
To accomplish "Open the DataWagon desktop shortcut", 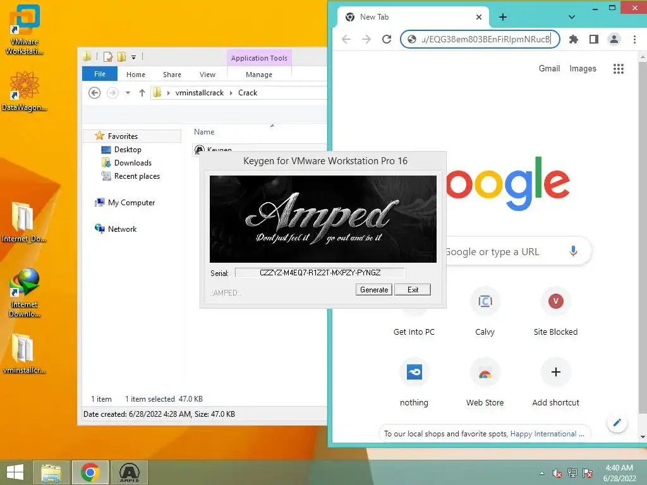I will (x=25, y=91).
